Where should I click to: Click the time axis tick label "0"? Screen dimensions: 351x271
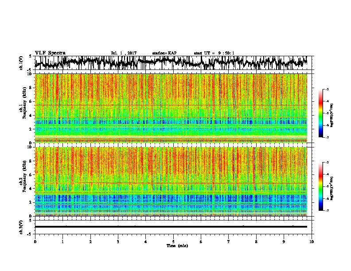pos(35,242)
